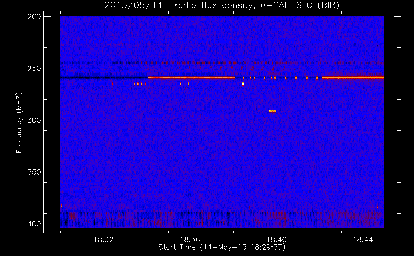Select the 400 frequency tick label
This screenshot has width=414, height=256.
tap(34, 224)
